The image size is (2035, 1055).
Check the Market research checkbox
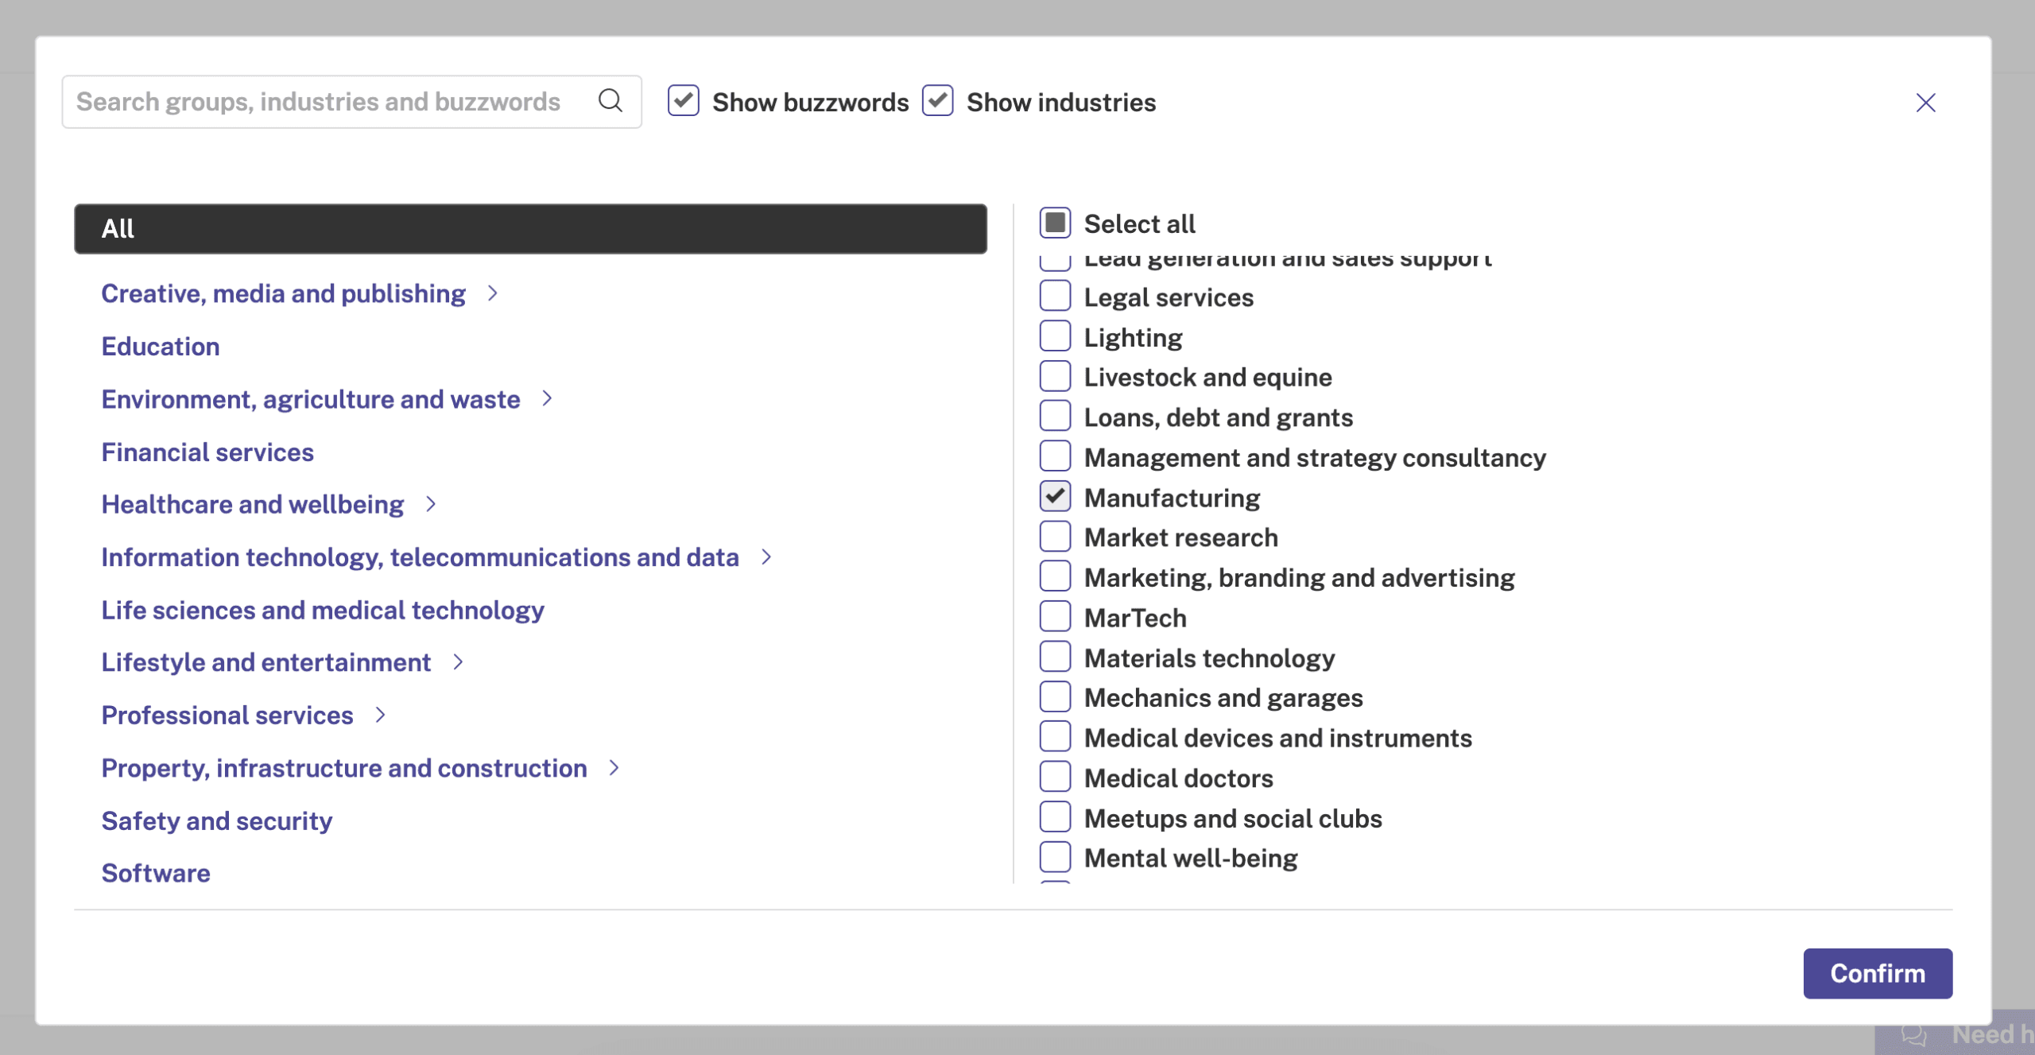[1055, 537]
